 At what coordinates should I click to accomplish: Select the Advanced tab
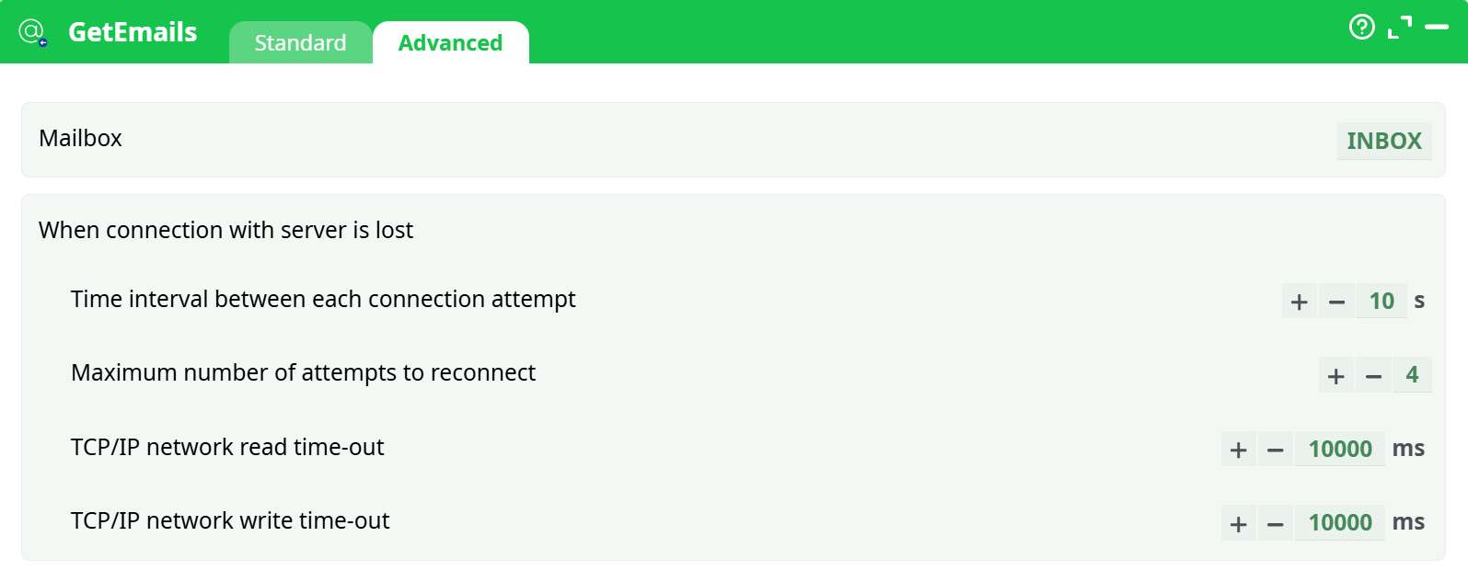point(450,41)
